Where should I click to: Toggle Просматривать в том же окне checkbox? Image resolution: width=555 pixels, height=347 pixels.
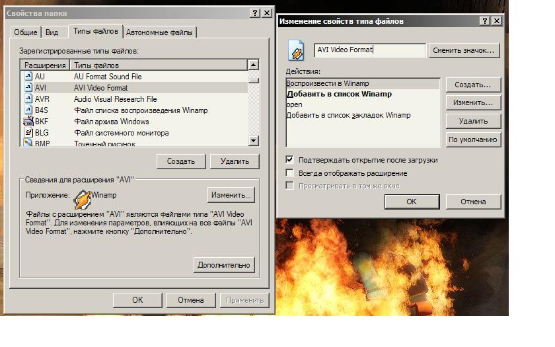tap(289, 186)
